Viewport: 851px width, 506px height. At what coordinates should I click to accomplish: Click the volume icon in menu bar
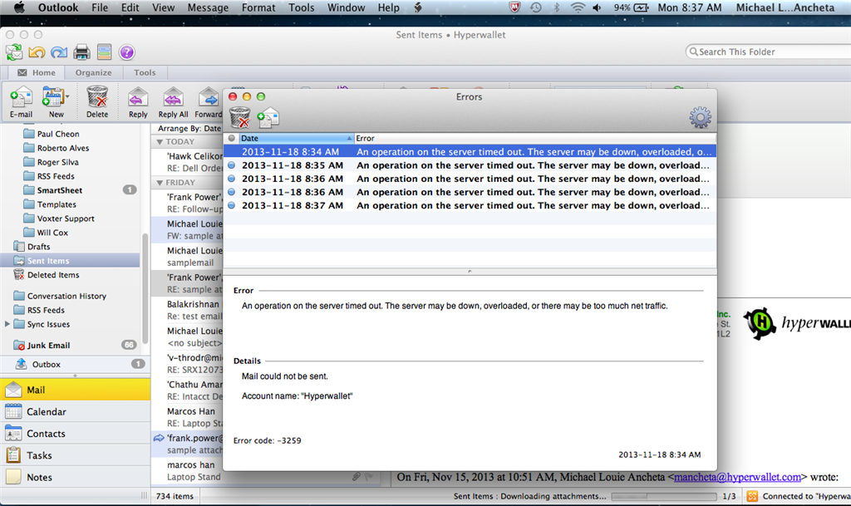[597, 7]
